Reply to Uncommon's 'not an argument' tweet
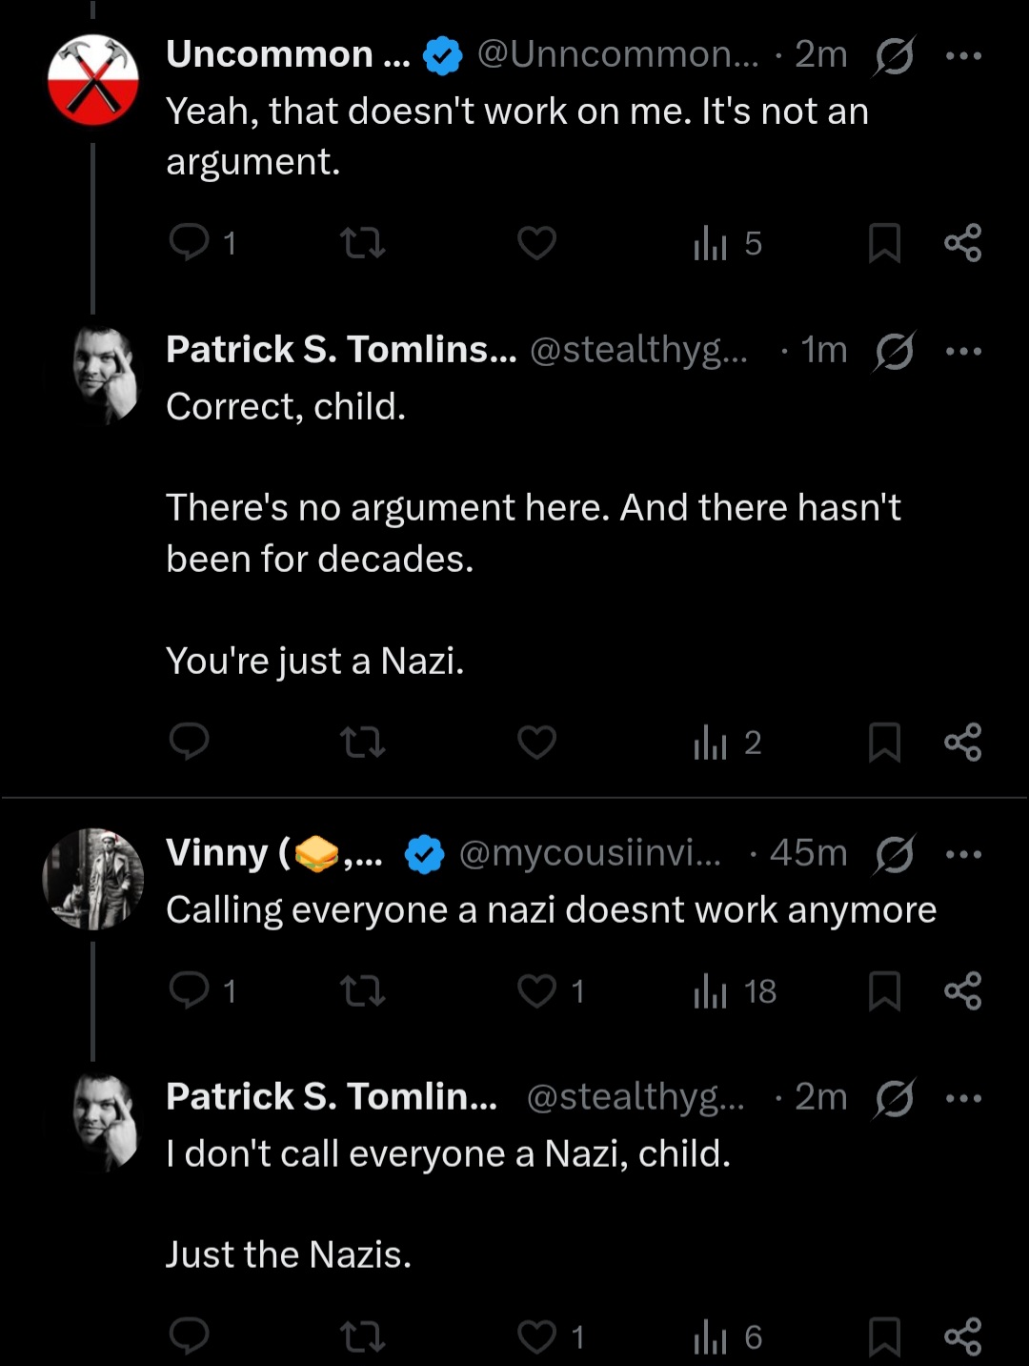This screenshot has width=1029, height=1366. [202, 243]
